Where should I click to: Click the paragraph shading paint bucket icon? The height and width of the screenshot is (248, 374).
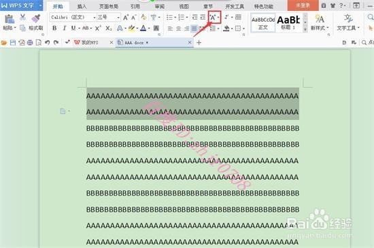coord(226,29)
